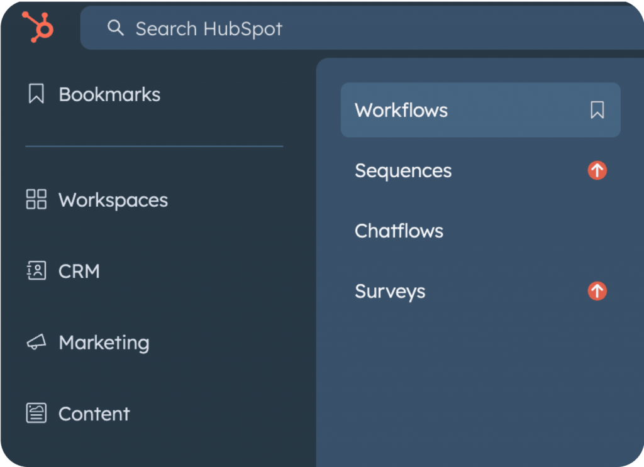Toggle the bookmark on Workflows
The image size is (644, 467).
[x=597, y=110]
